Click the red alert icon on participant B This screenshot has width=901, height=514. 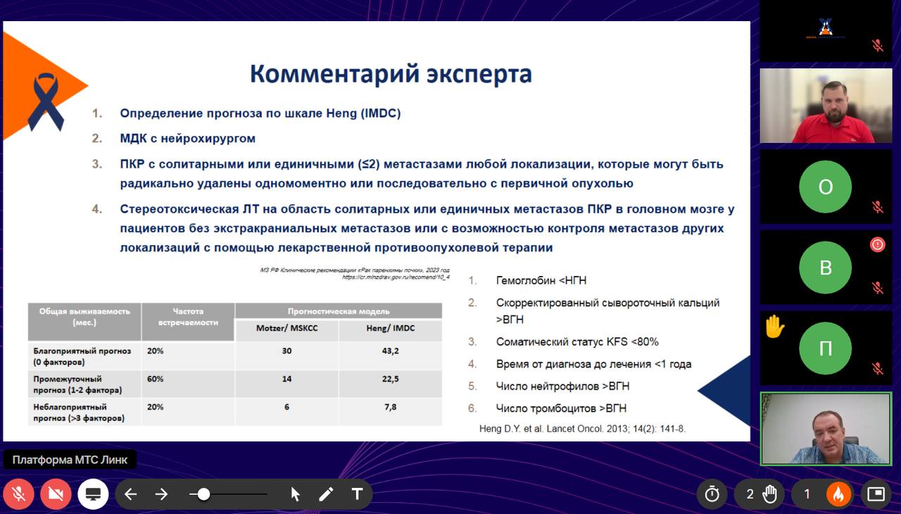(x=877, y=244)
